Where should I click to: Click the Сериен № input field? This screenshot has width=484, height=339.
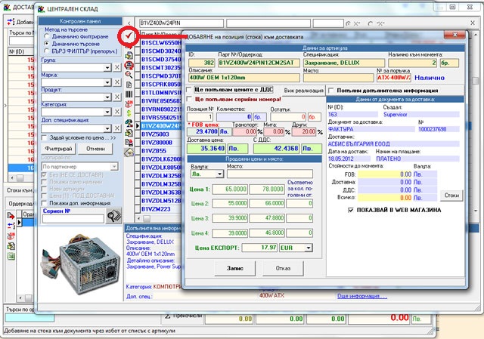(x=73, y=218)
